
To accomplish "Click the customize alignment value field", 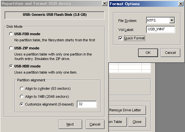I will point(87,104).
